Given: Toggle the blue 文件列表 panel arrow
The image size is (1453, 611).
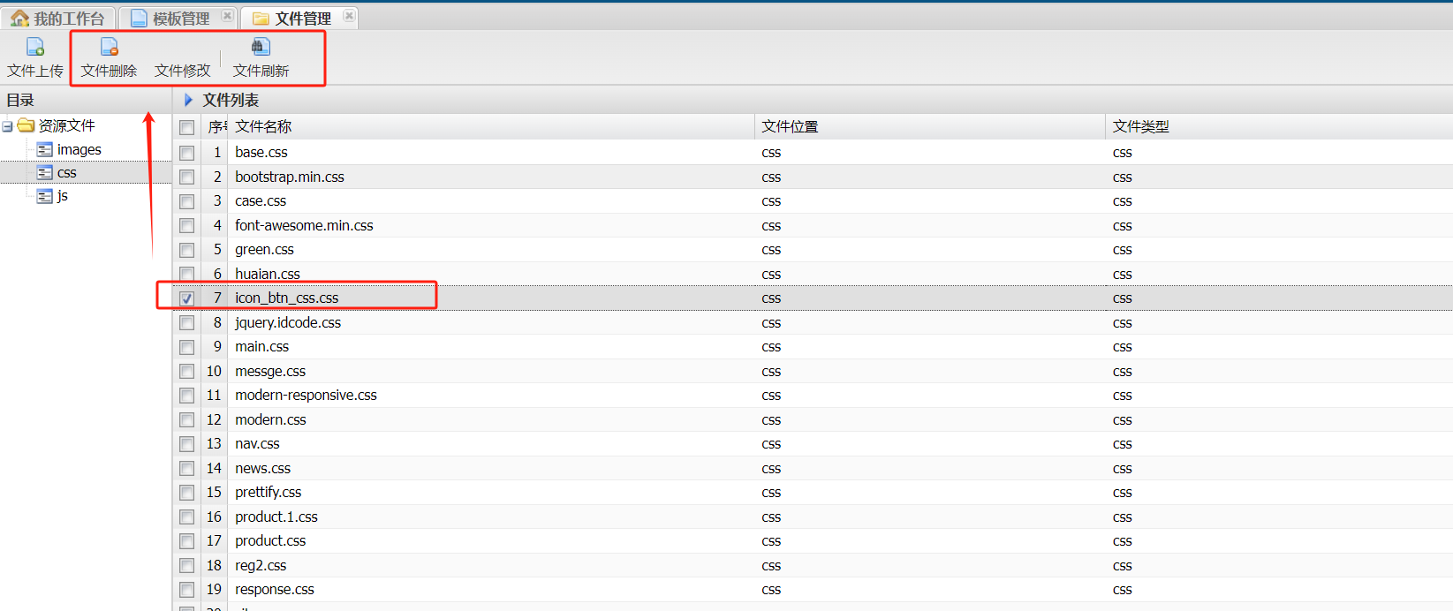Looking at the screenshot, I should point(188,100).
